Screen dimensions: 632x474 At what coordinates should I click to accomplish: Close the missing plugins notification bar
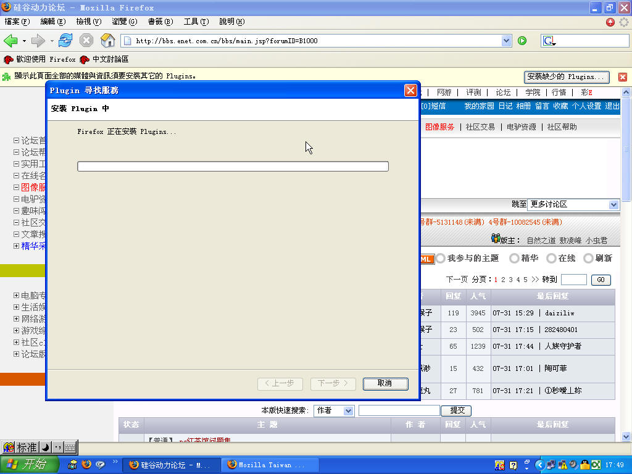[622, 77]
